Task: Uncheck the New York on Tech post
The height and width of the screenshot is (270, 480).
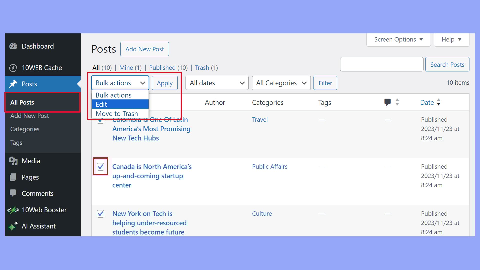Action: 100,214
